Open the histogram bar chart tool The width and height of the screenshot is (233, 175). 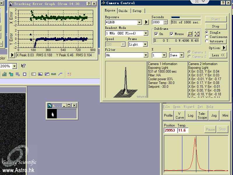coord(4,74)
